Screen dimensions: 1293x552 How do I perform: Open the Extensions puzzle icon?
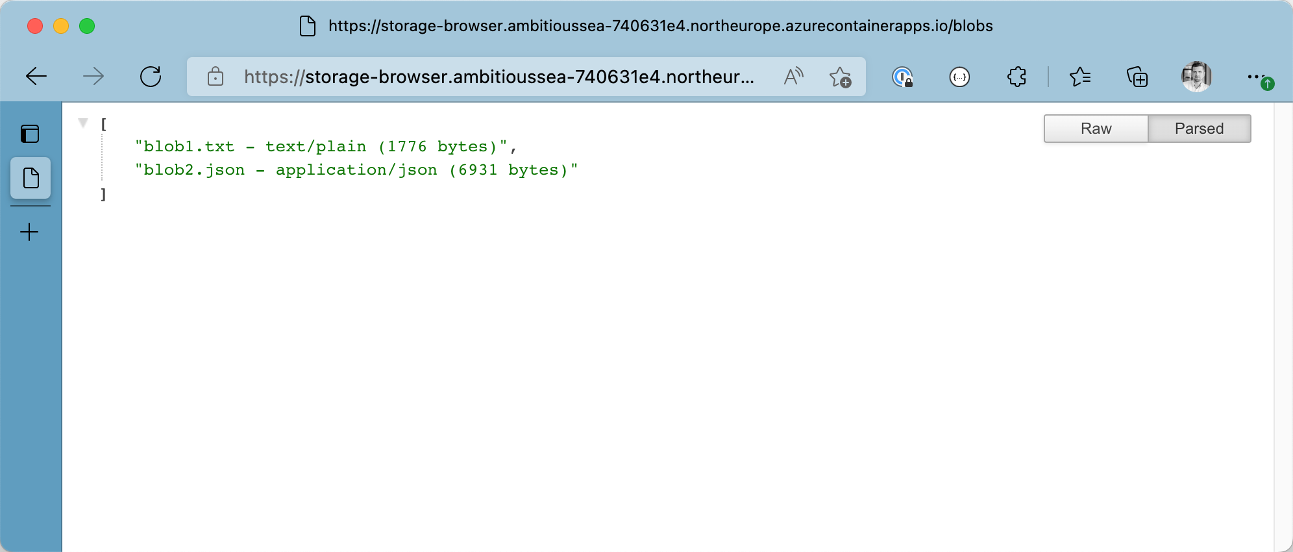pos(1016,77)
